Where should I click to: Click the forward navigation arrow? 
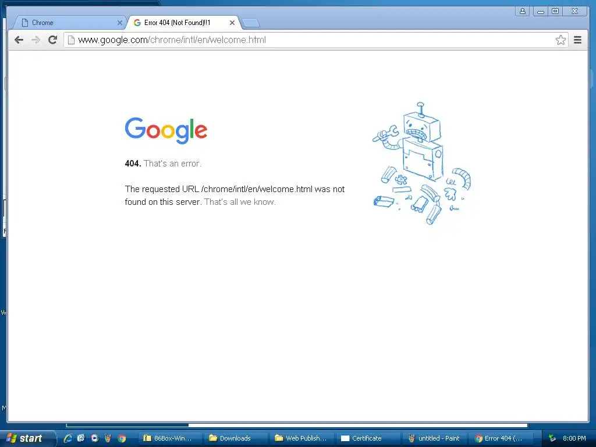[x=36, y=40]
